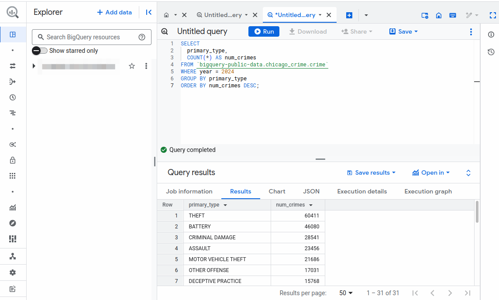
Task: Toggle full screen editor mode
Action: [492, 15]
